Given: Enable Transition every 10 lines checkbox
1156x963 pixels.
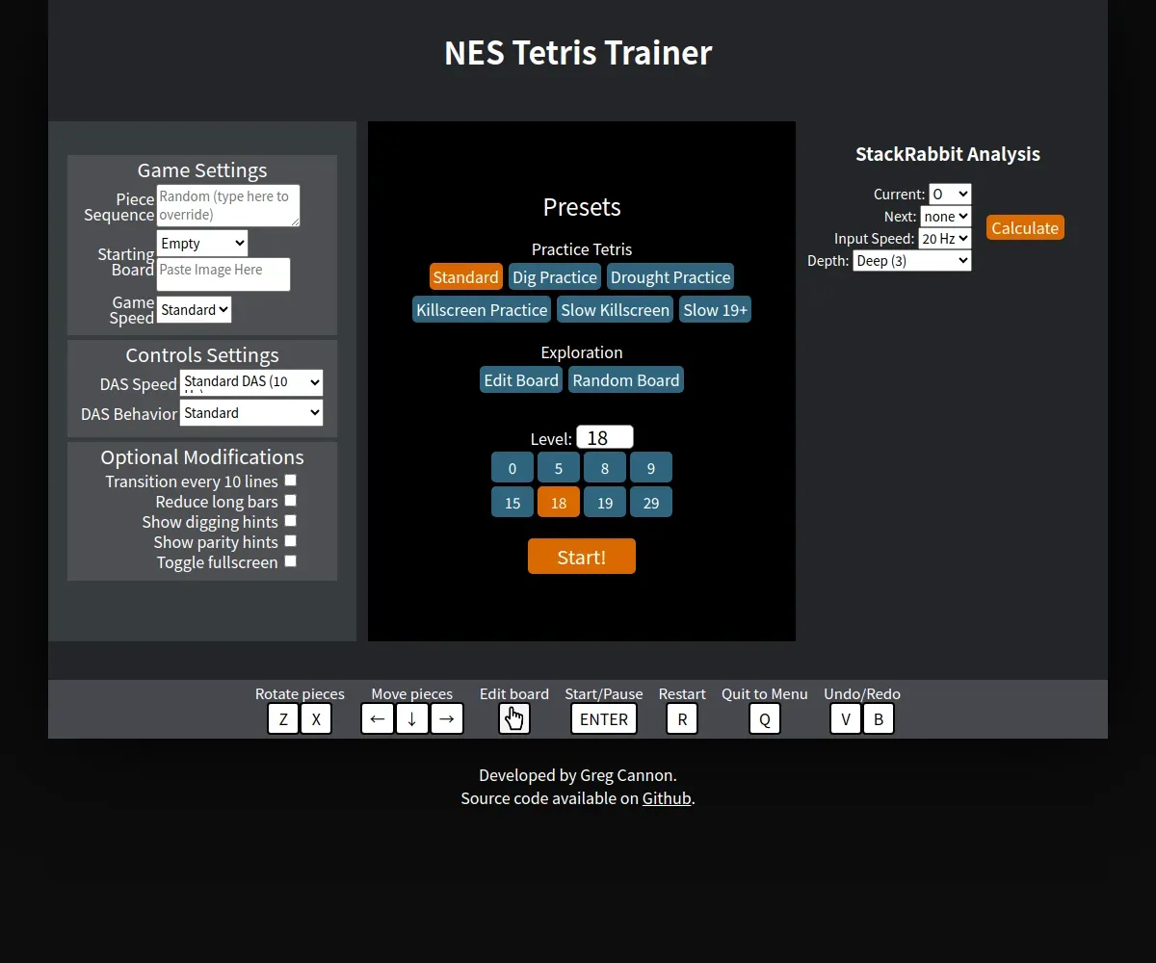Looking at the screenshot, I should pyautogui.click(x=290, y=481).
